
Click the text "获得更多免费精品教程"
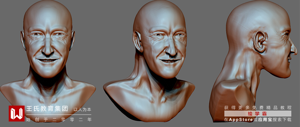click(258, 107)
